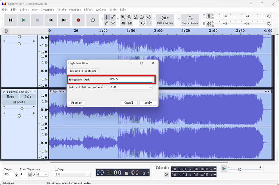
Task: Open timeline options gear icon
Action: pyautogui.click(x=6, y=31)
